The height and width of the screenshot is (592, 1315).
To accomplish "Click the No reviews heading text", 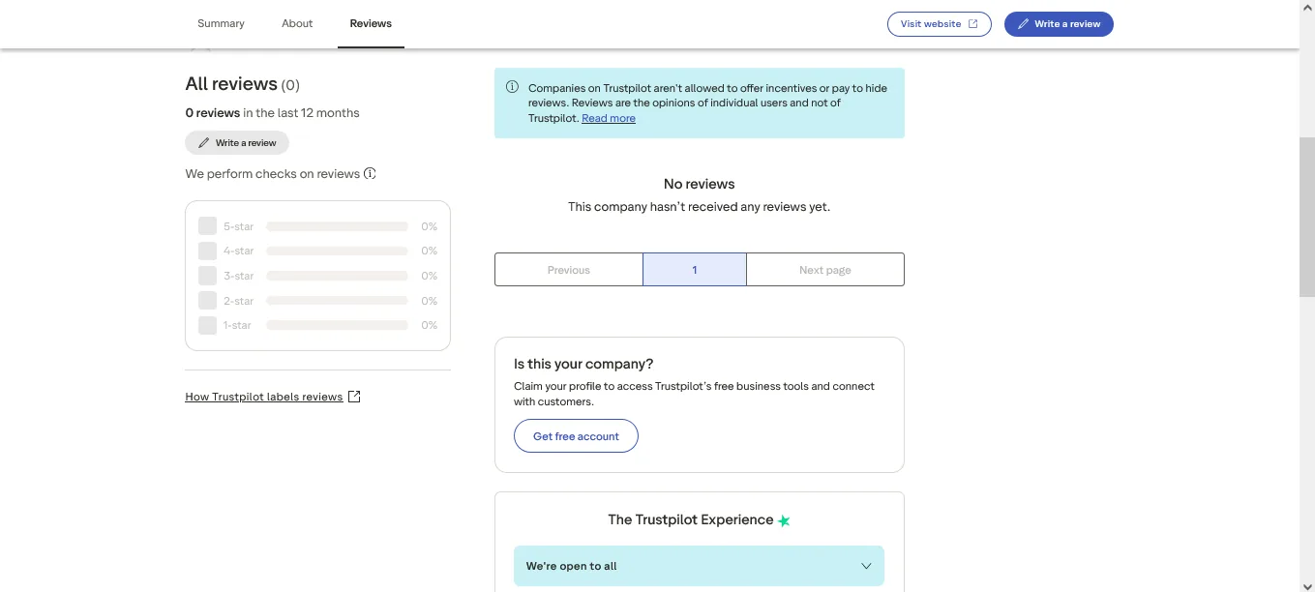I will (699, 184).
